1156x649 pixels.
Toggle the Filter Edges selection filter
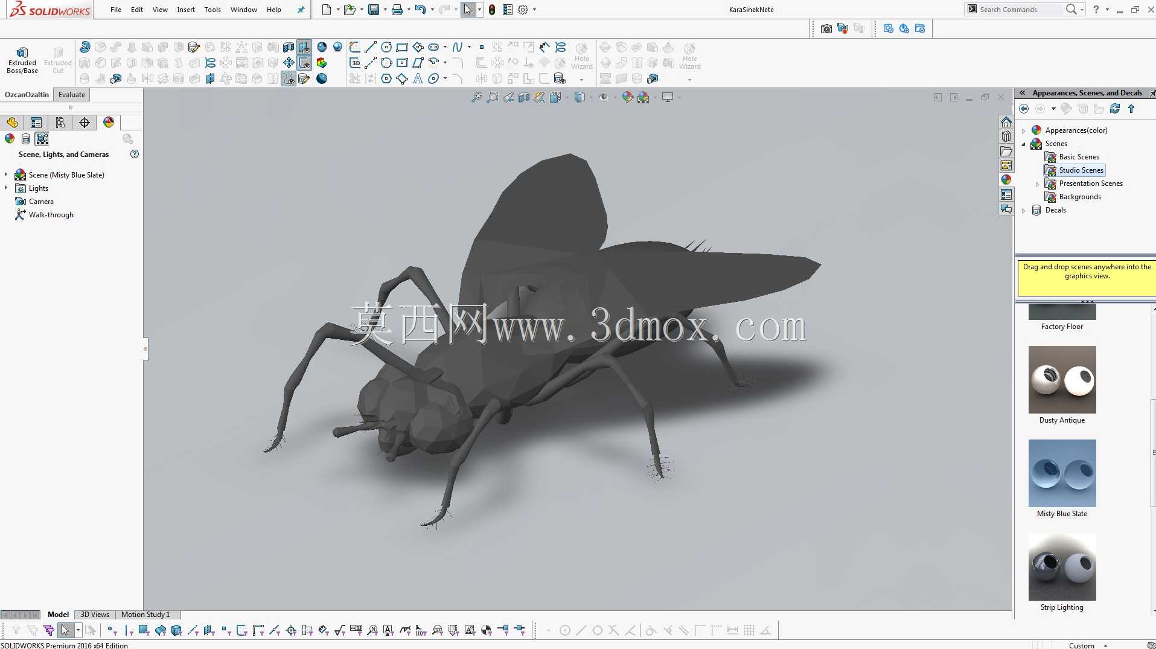tap(128, 630)
